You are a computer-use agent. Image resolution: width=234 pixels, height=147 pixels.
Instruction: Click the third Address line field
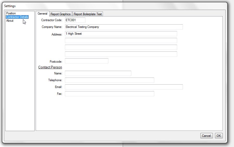click(121, 47)
